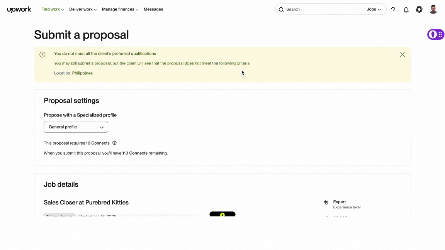Select Messages in the navigation bar
The height and width of the screenshot is (250, 445).
[153, 9]
